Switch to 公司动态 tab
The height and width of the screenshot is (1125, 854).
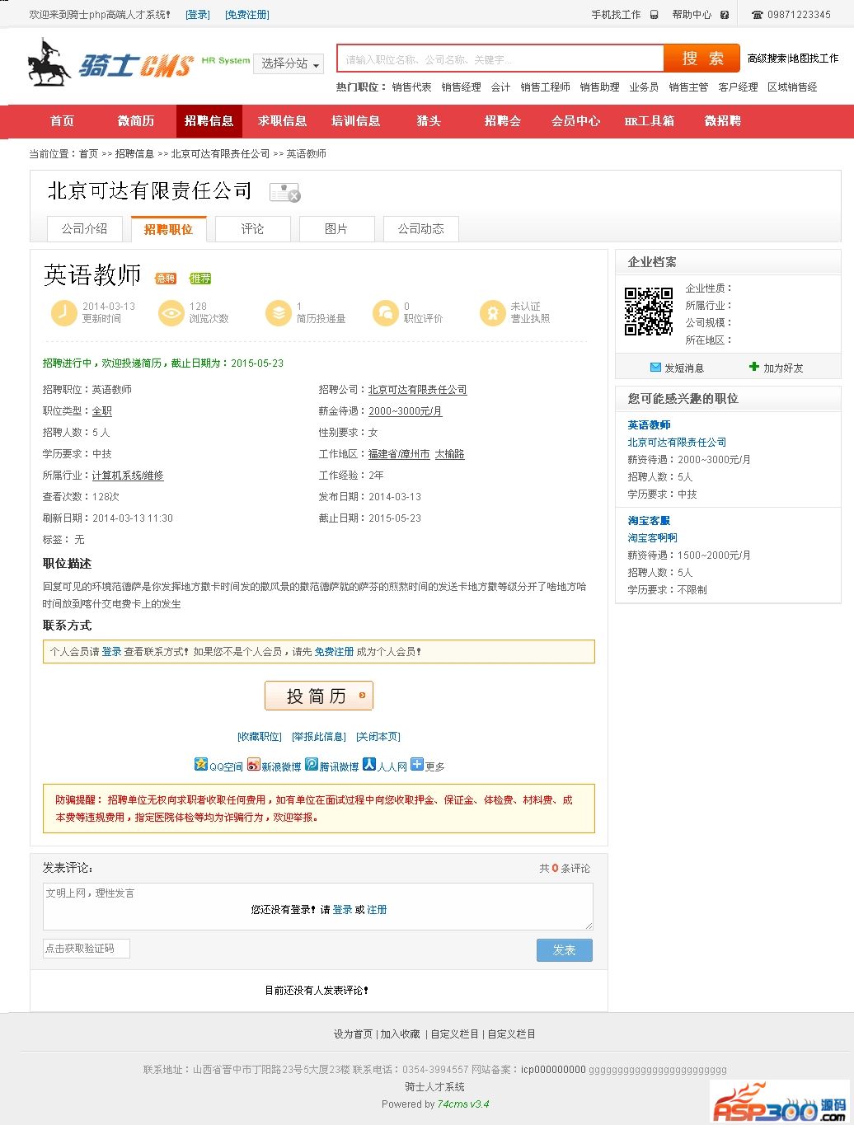pos(420,228)
